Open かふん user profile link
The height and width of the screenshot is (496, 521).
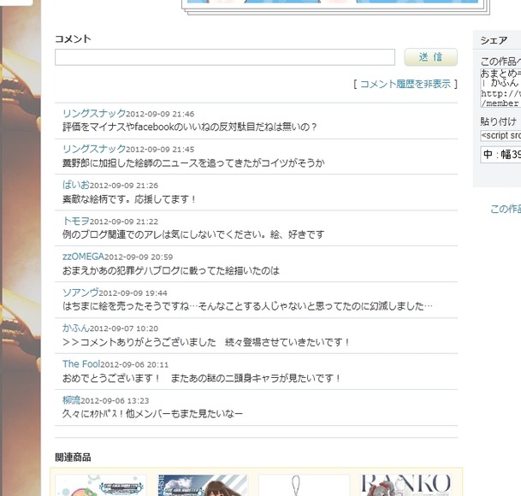[x=76, y=328]
